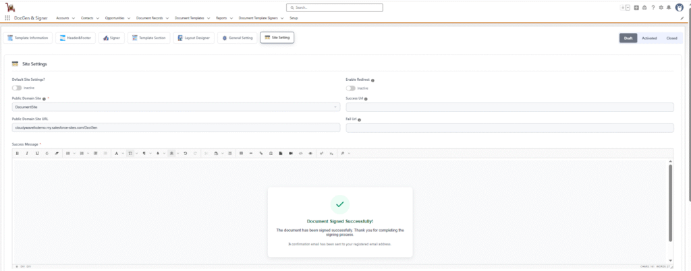Click the notifications bell icon
Screen dimensions: 691x271
pos(669,7)
